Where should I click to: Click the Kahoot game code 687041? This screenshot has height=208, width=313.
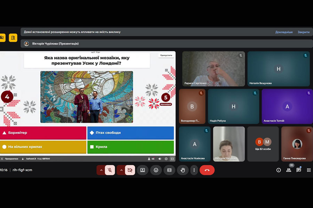(46, 159)
